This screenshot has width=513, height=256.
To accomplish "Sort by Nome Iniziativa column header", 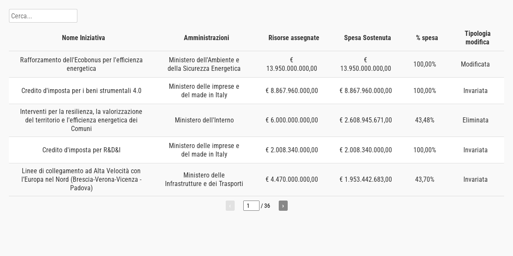I will pyautogui.click(x=83, y=38).
